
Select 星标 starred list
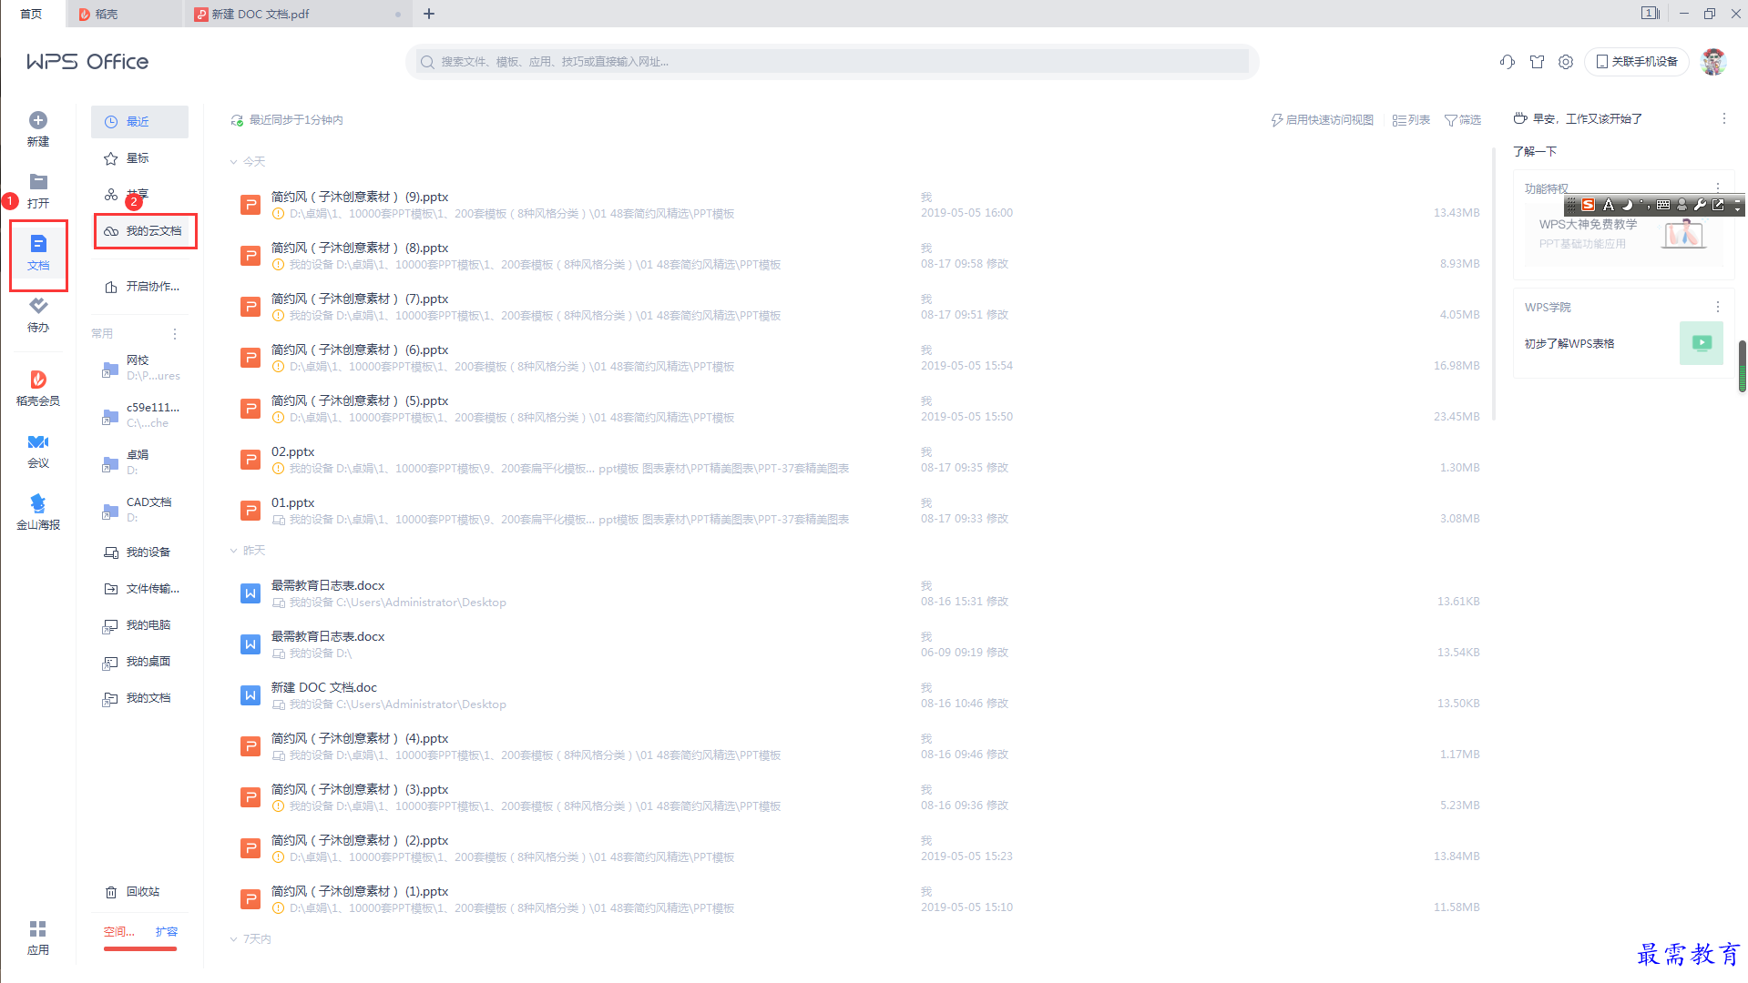[x=139, y=158]
